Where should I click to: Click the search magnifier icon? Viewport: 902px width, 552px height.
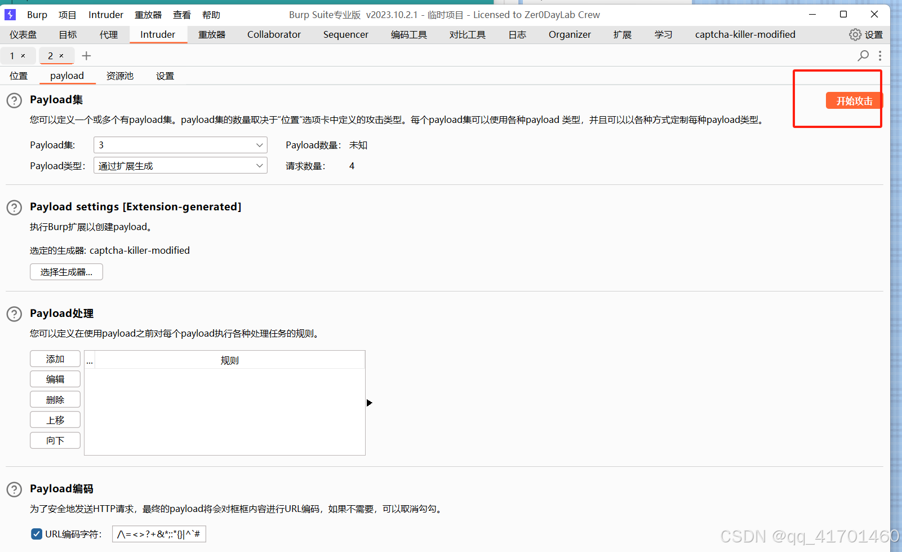click(863, 55)
